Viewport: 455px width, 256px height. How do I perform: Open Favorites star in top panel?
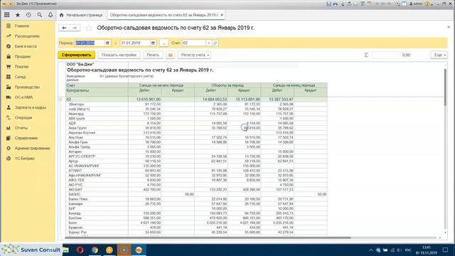[x=18, y=15]
